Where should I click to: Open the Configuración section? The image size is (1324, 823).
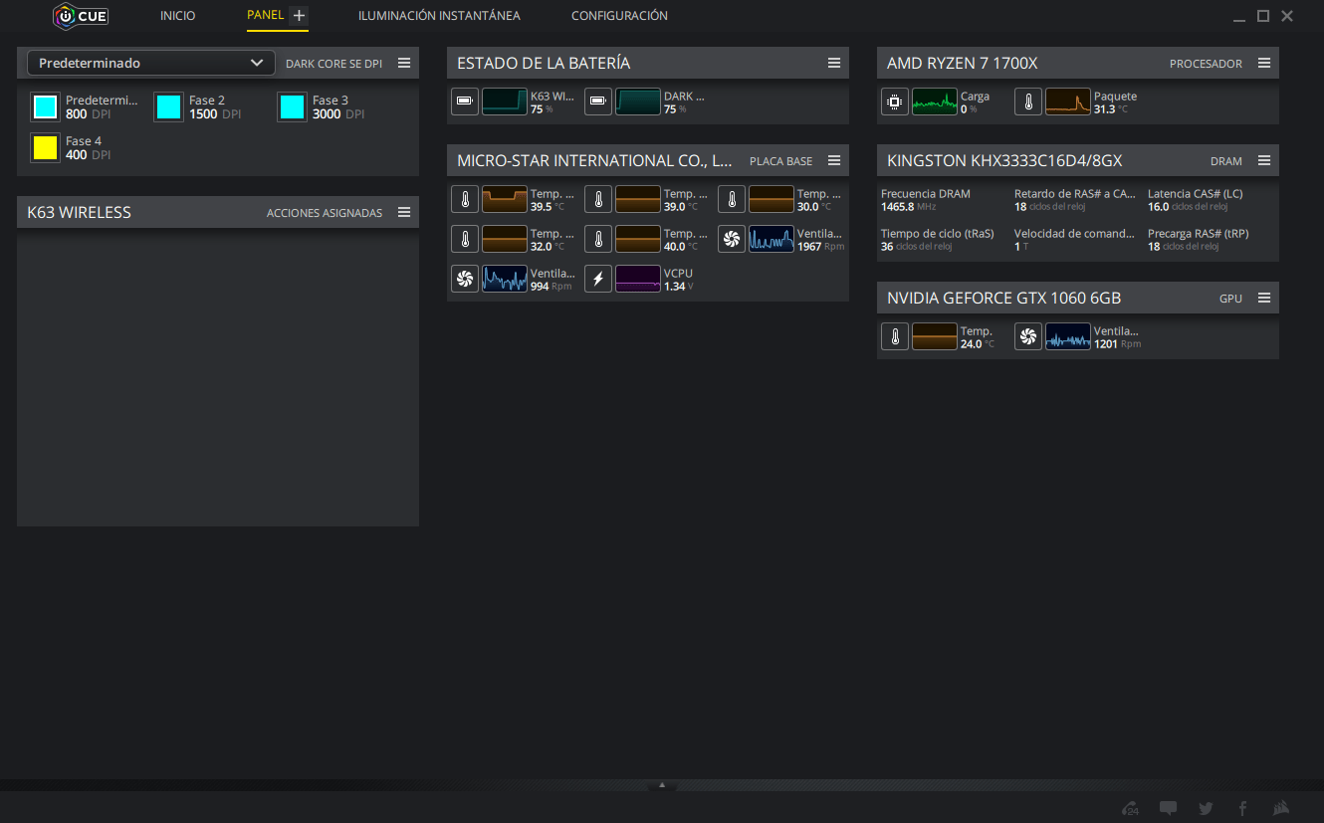[x=619, y=16]
